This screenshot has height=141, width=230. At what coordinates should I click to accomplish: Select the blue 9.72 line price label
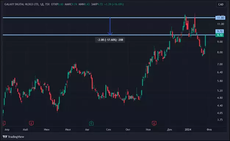coord(220,31)
